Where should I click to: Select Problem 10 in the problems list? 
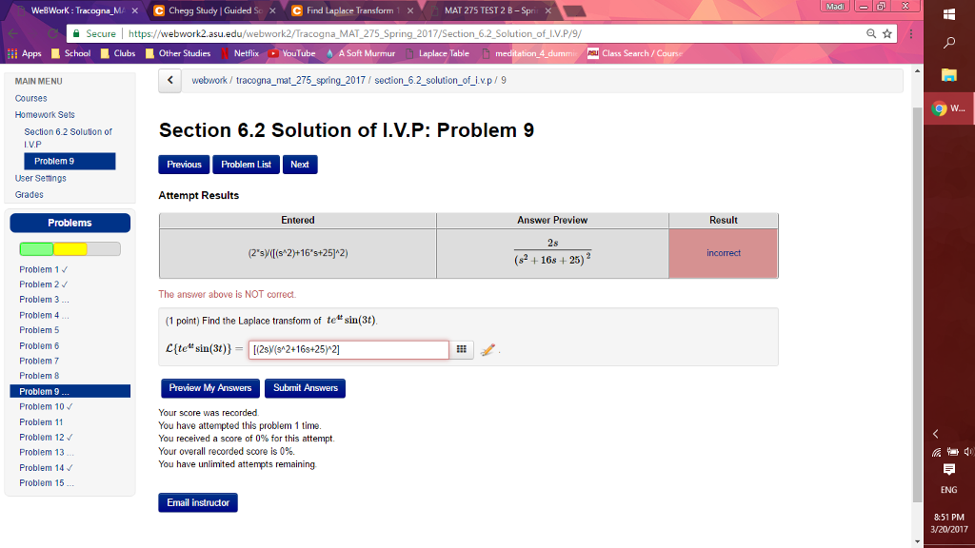(x=46, y=406)
